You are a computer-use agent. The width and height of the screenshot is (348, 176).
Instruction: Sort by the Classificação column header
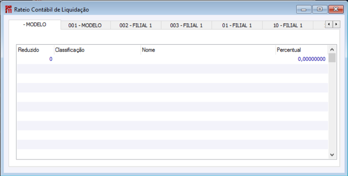coord(97,50)
